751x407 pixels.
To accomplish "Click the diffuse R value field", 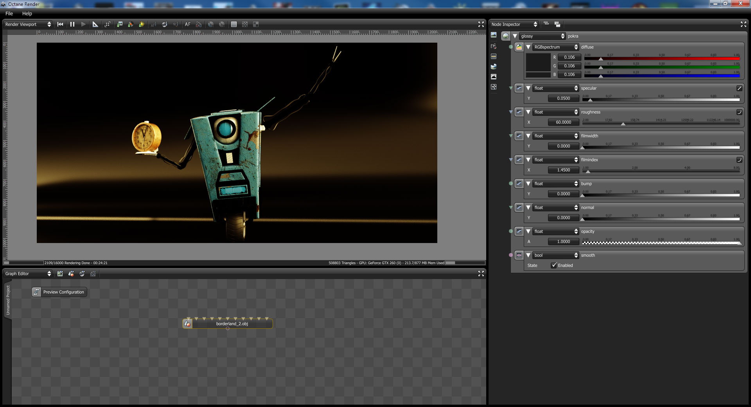I will [x=570, y=57].
